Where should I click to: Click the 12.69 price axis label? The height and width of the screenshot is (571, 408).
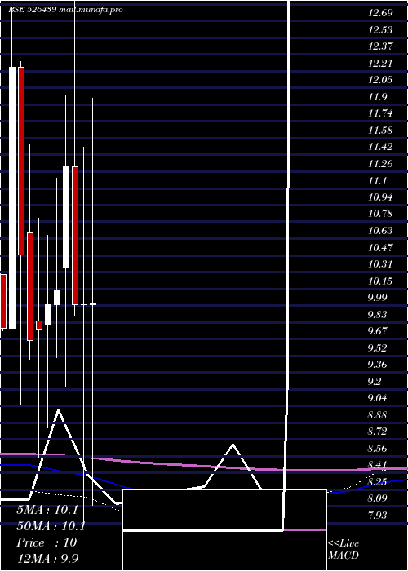tap(380, 14)
